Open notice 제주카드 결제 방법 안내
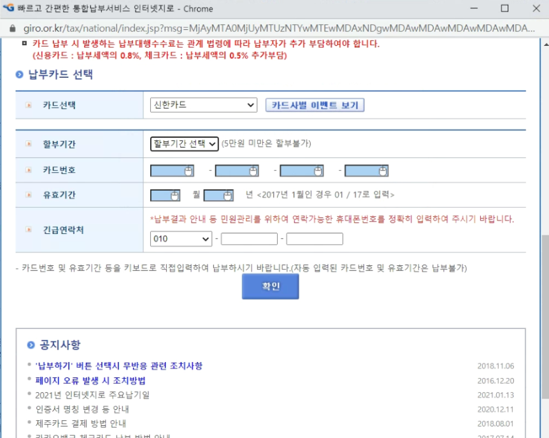549x438 pixels. click(80, 423)
